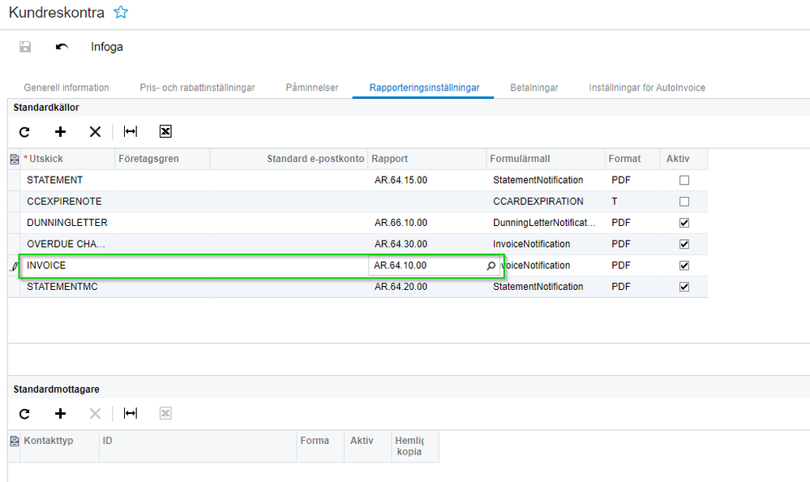The width and height of the screenshot is (810, 482).
Task: Uncheck Aktiv for OVERDUE CHA... row
Action: 684,244
